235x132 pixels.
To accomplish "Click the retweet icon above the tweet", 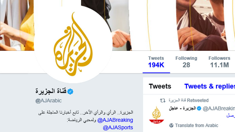I will pyautogui.click(x=163, y=100).
